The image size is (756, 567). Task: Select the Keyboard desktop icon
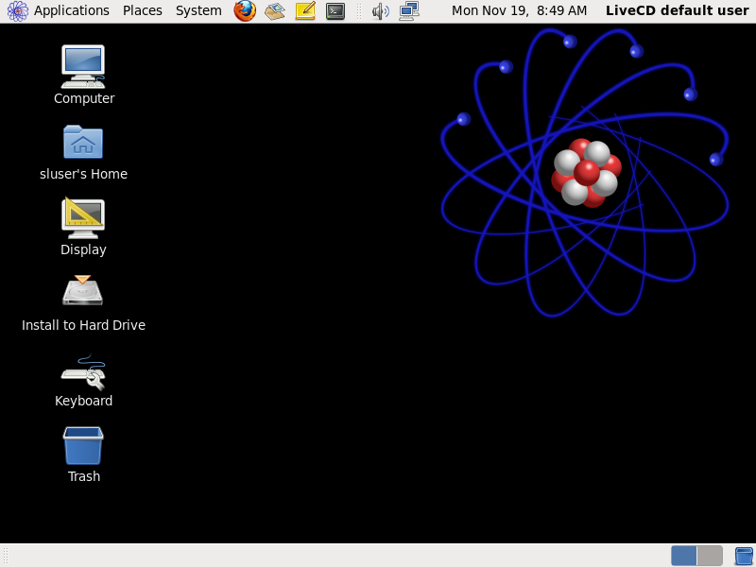tap(83, 370)
